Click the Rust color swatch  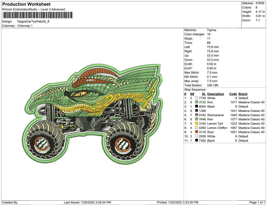(x=197, y=132)
